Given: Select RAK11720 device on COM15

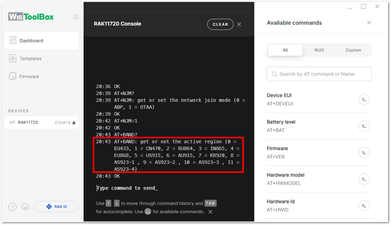Looking at the screenshot, I should point(42,123).
